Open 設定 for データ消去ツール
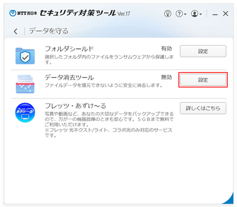 203,80
